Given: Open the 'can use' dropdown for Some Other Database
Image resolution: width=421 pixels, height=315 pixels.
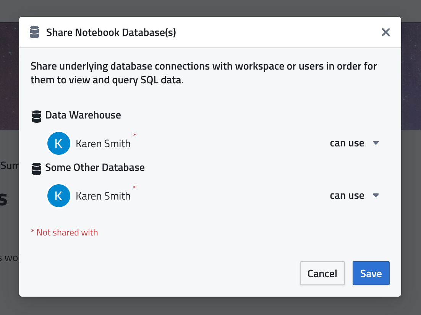Looking at the screenshot, I should 347,196.
